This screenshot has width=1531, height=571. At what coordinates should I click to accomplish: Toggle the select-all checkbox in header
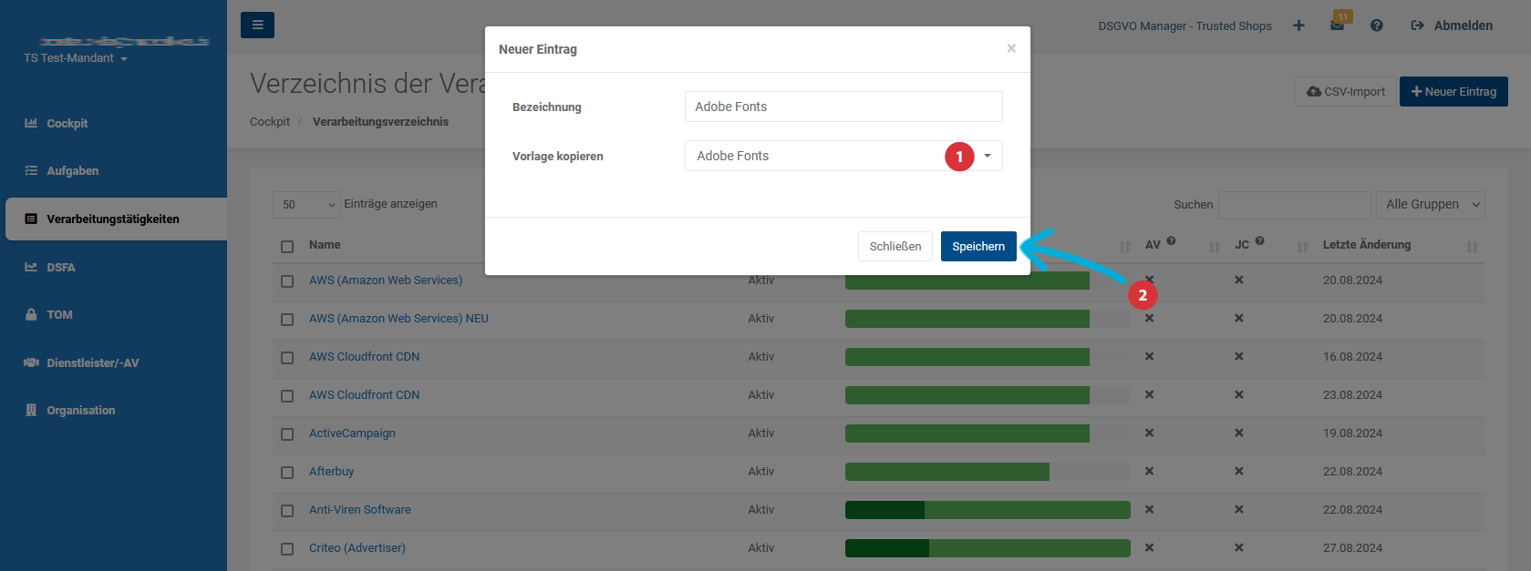pyautogui.click(x=287, y=247)
